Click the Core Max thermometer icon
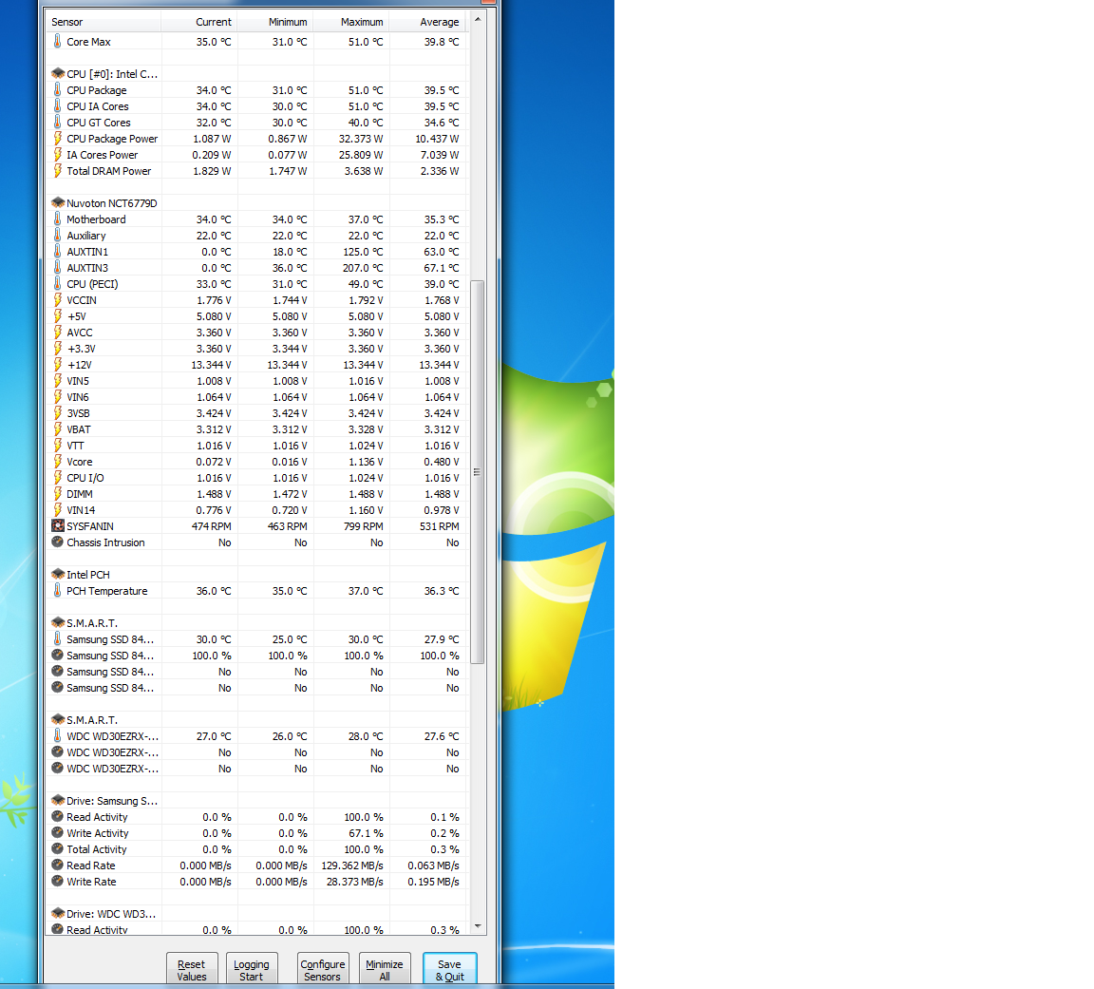This screenshot has height=989, width=1094. [x=57, y=41]
